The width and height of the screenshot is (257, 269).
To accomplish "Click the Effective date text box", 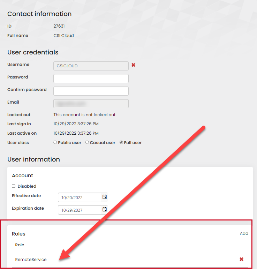I will (x=80, y=197).
